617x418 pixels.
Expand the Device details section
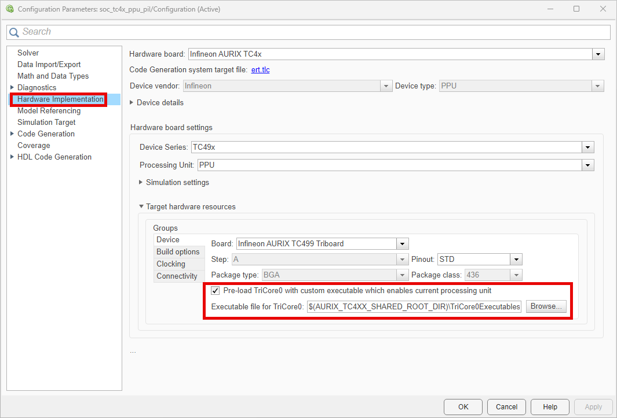[x=132, y=102]
